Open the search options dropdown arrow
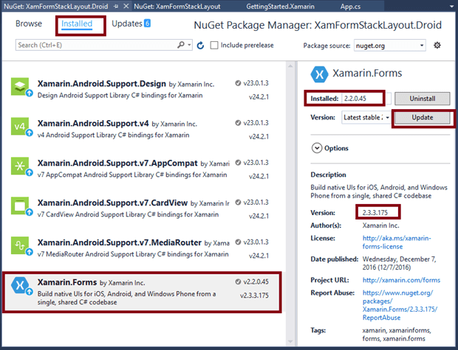458x350 pixels. pyautogui.click(x=189, y=45)
